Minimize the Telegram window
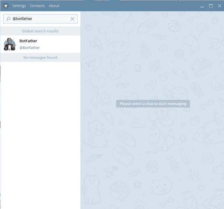The width and height of the screenshot is (224, 209). click(202, 6)
